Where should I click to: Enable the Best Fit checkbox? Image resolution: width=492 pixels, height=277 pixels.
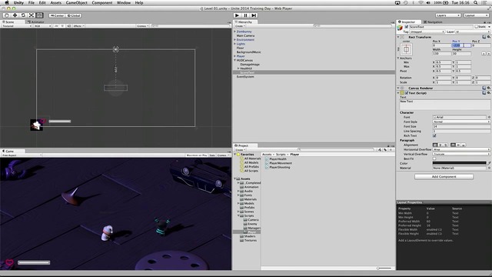point(434,159)
